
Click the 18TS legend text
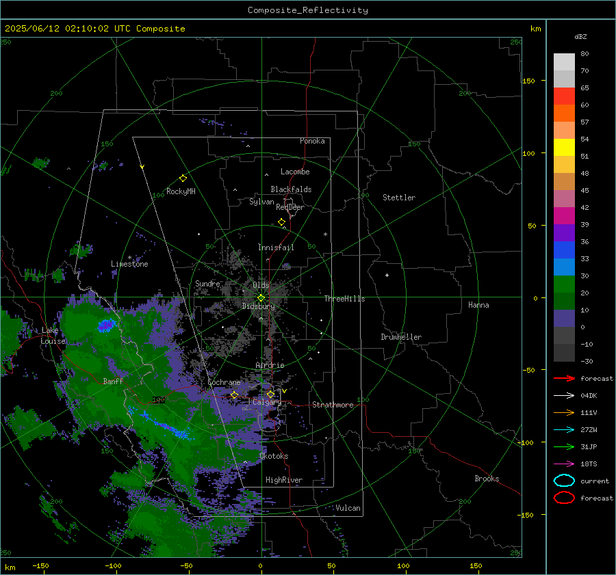click(589, 464)
